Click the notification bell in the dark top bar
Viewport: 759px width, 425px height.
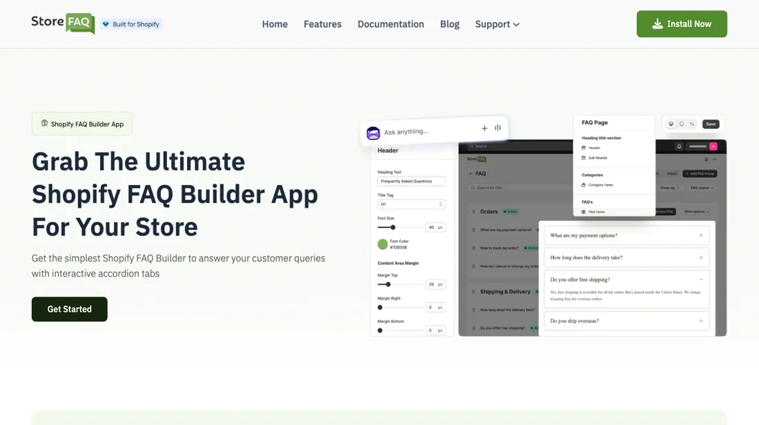click(x=679, y=146)
